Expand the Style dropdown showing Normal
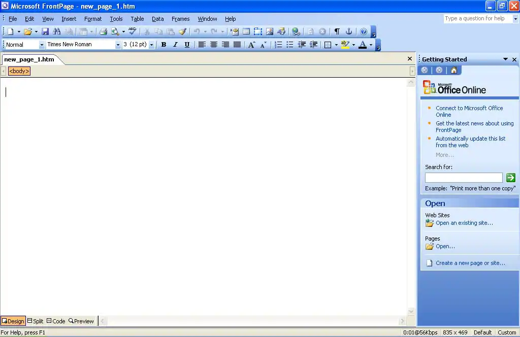The image size is (520, 337). pos(42,45)
